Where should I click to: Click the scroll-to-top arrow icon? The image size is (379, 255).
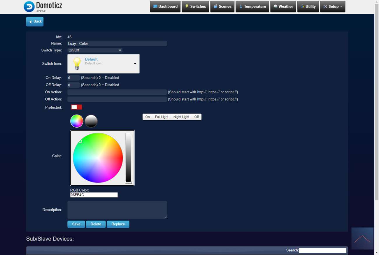[x=362, y=238]
